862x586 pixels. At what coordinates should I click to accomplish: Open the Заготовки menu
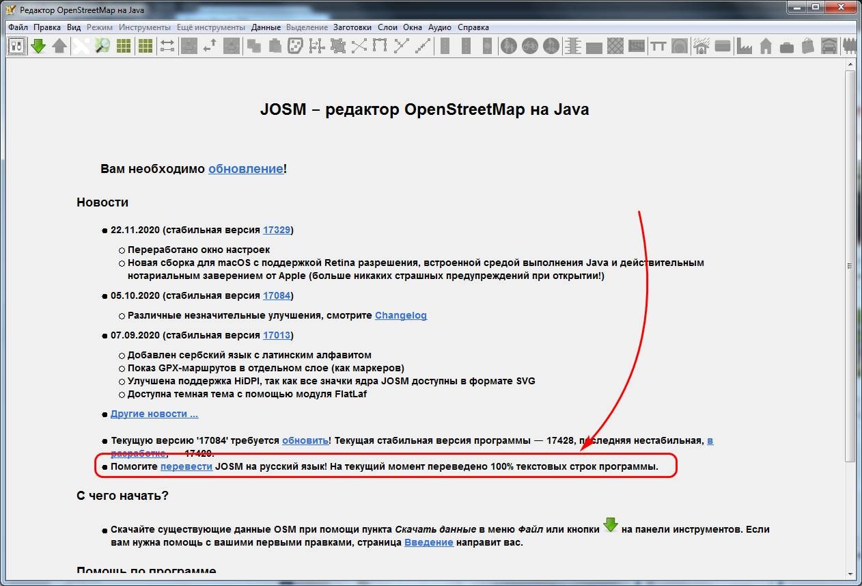352,27
